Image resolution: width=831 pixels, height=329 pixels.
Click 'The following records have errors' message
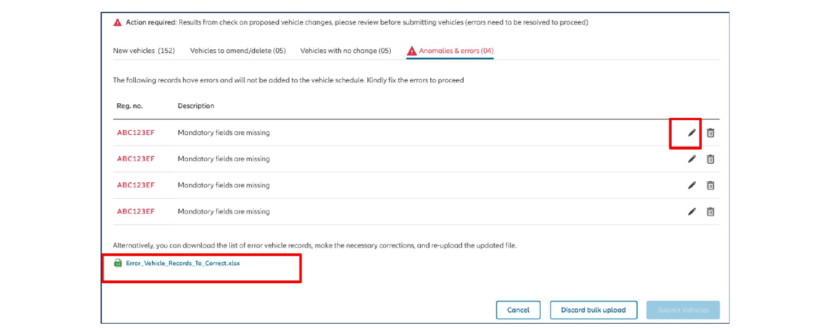[289, 80]
